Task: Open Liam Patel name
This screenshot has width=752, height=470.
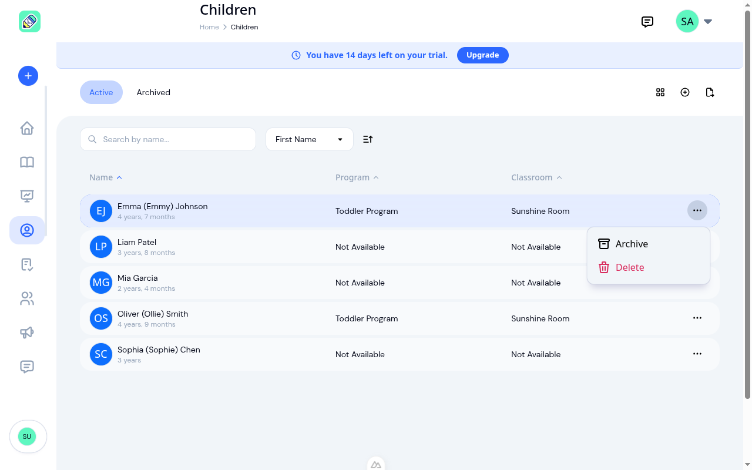Action: tap(137, 242)
